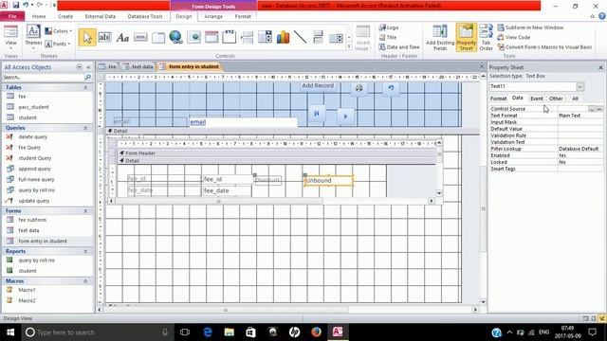The width and height of the screenshot is (607, 341).
Task: Open the File tab
Action: point(12,16)
